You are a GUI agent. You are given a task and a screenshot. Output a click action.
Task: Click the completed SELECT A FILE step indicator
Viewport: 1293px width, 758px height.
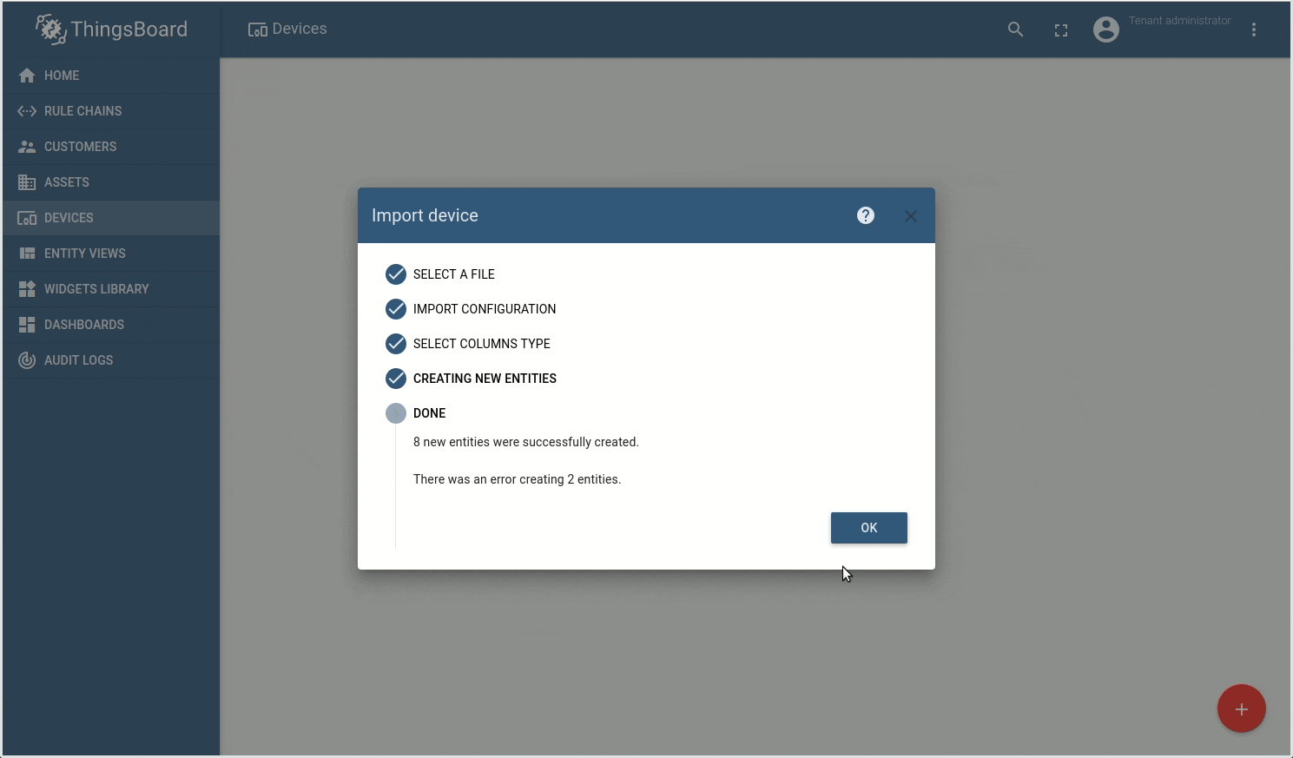(x=396, y=274)
